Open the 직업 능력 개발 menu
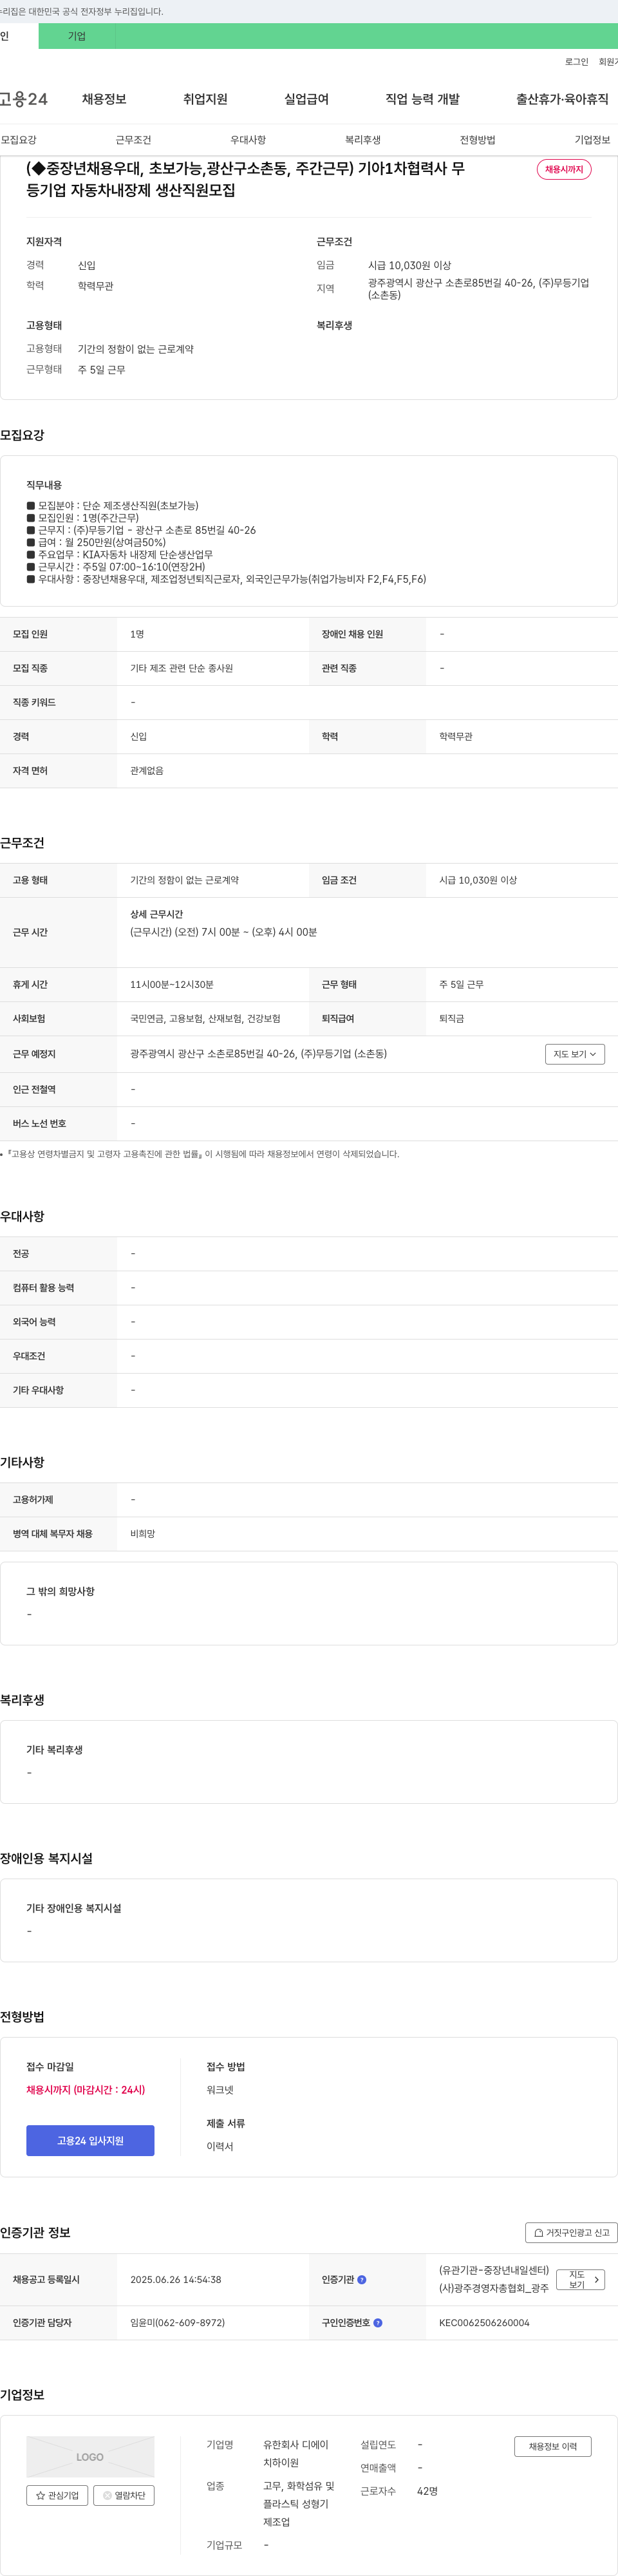The height and width of the screenshot is (2576, 618). tap(422, 99)
